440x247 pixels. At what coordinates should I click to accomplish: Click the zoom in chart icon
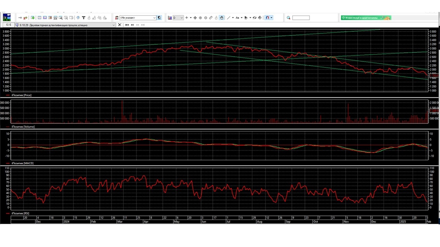pos(200,18)
